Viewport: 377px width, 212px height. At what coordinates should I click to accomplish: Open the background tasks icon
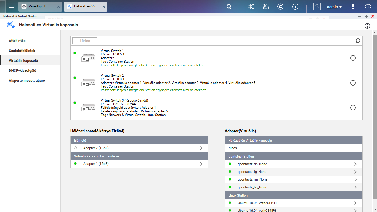click(266, 7)
